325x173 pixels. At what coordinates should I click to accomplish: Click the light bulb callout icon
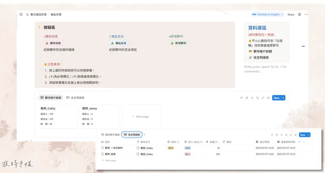coord(40,27)
